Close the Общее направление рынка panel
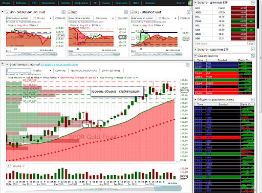Viewport: 262px width, 193px height. pyautogui.click(x=253, y=99)
